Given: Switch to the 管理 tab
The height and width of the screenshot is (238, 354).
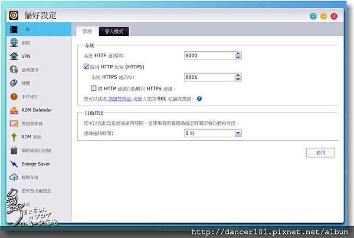Looking at the screenshot, I should coord(87,31).
